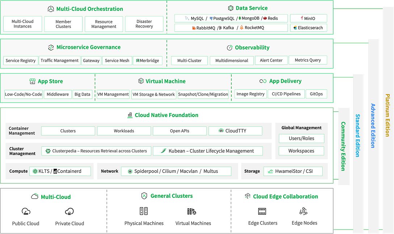Screen dimensions: 394x234
Task: Click the Gateway box
Action: 91,60
